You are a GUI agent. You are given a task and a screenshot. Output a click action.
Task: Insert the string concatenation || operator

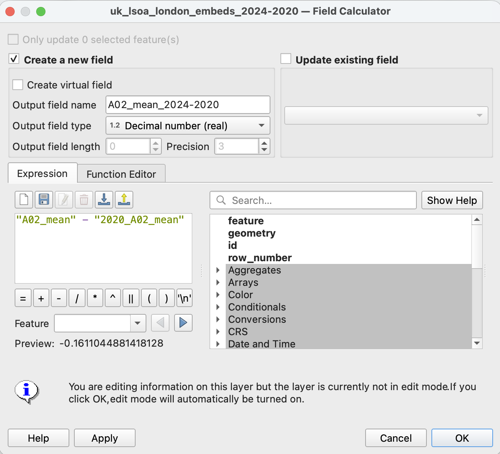(131, 298)
